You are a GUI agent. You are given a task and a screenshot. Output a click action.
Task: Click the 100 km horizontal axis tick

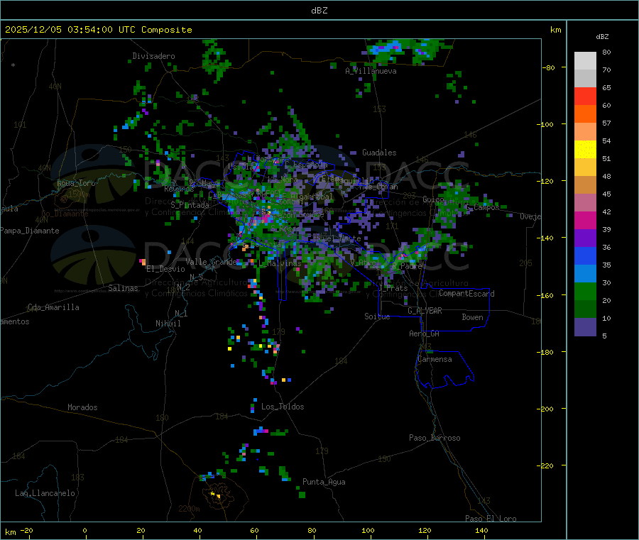click(x=368, y=530)
